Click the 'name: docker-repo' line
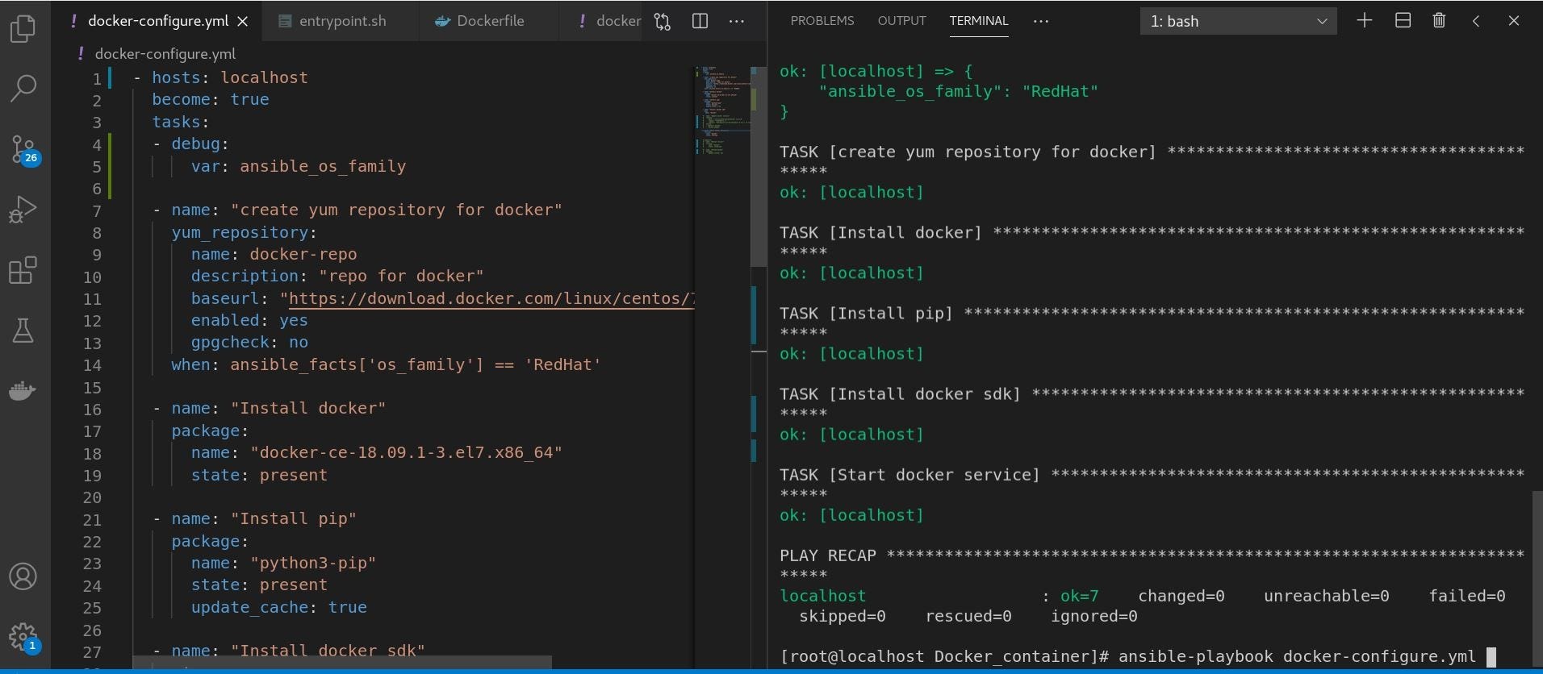This screenshot has width=1543, height=674. click(x=274, y=255)
